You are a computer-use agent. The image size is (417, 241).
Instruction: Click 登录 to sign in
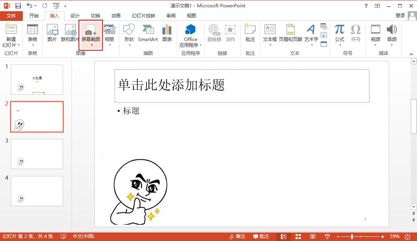tap(400, 15)
